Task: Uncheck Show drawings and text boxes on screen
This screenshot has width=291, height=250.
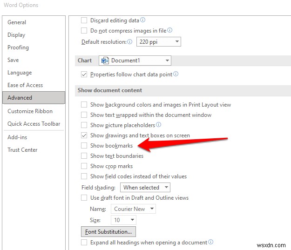Action: tap(84, 135)
